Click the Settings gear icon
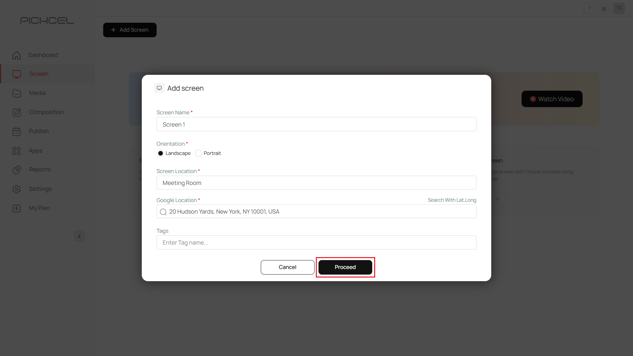The image size is (633, 356). point(16,189)
